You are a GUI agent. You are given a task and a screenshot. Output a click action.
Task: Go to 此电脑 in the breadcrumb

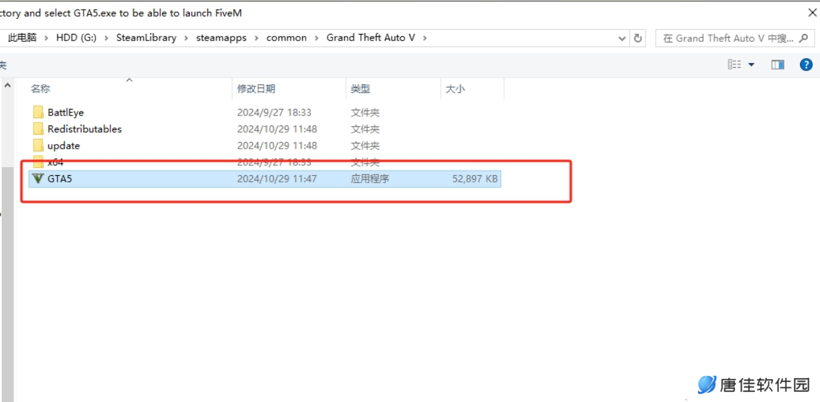(22, 38)
